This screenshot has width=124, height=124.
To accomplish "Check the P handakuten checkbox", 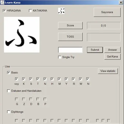I will [x=45, y=99].
